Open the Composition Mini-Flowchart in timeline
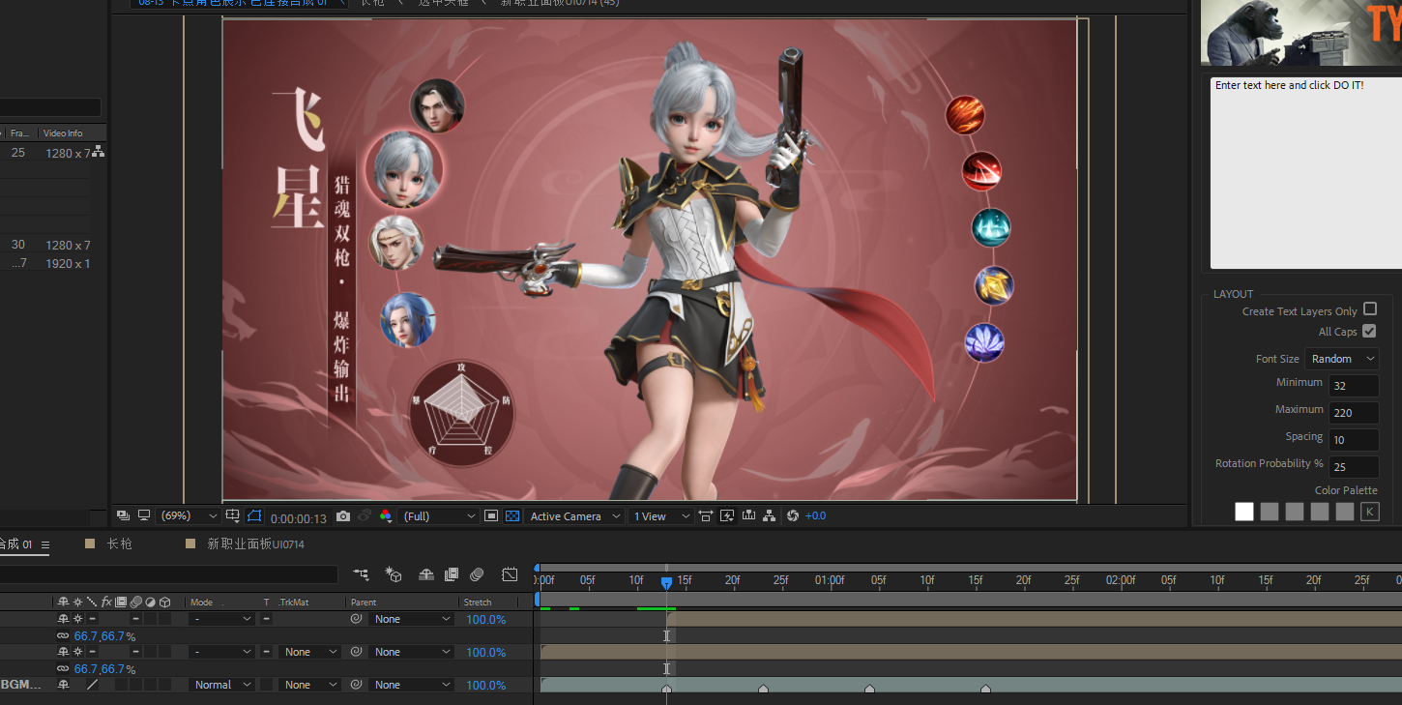1402x705 pixels. point(361,574)
